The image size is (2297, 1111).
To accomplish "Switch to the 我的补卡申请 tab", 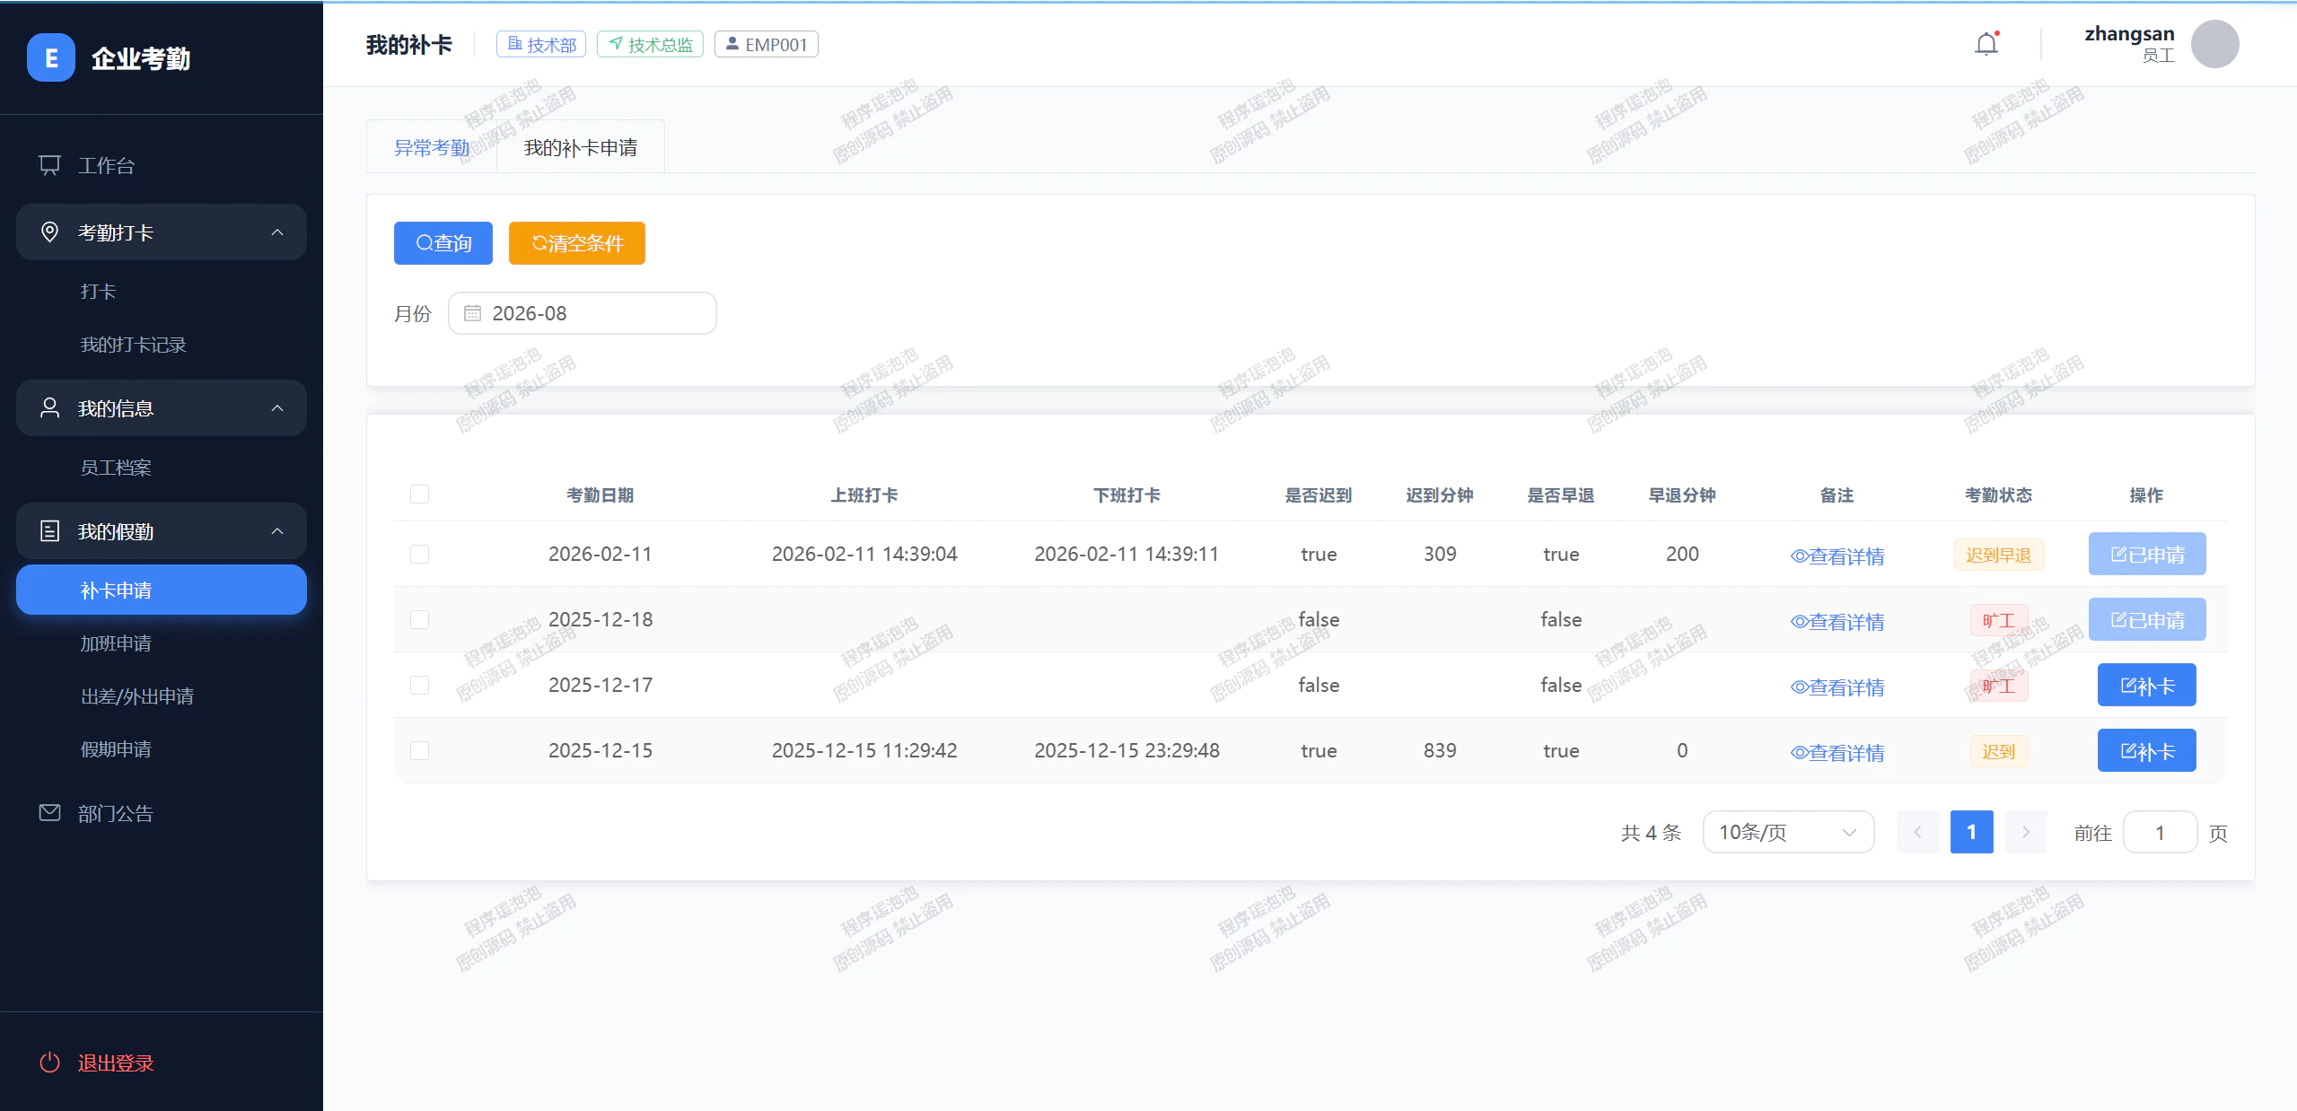I will (581, 147).
